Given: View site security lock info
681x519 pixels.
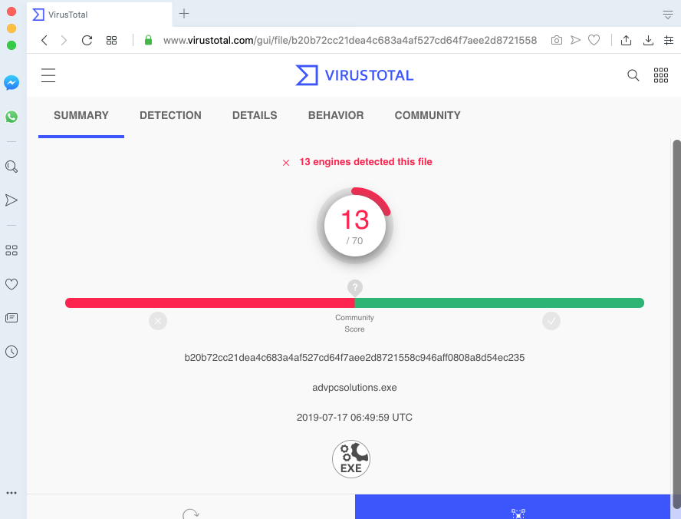Looking at the screenshot, I should pos(148,41).
